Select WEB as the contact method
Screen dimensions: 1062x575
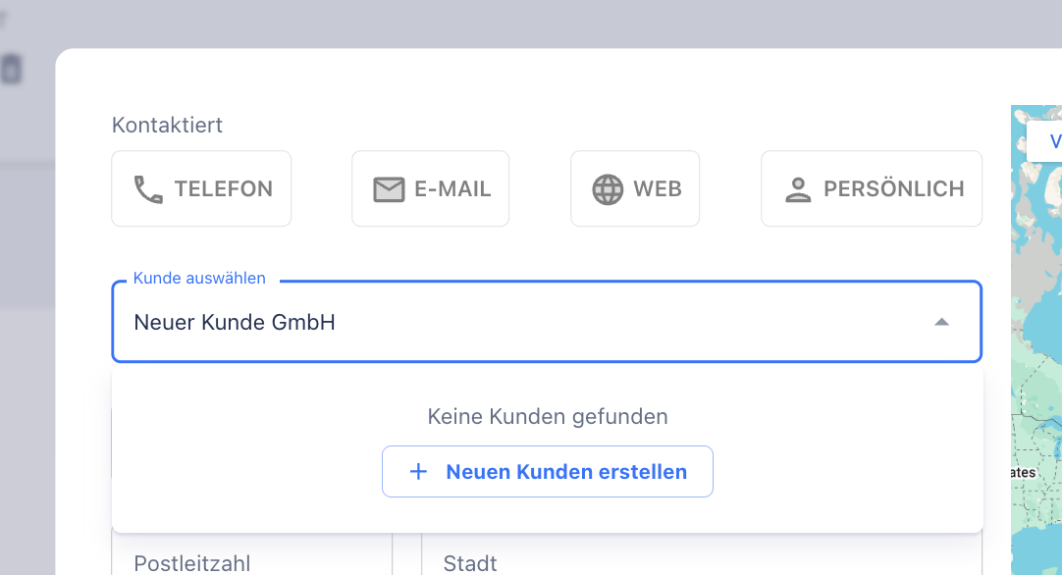pos(635,187)
